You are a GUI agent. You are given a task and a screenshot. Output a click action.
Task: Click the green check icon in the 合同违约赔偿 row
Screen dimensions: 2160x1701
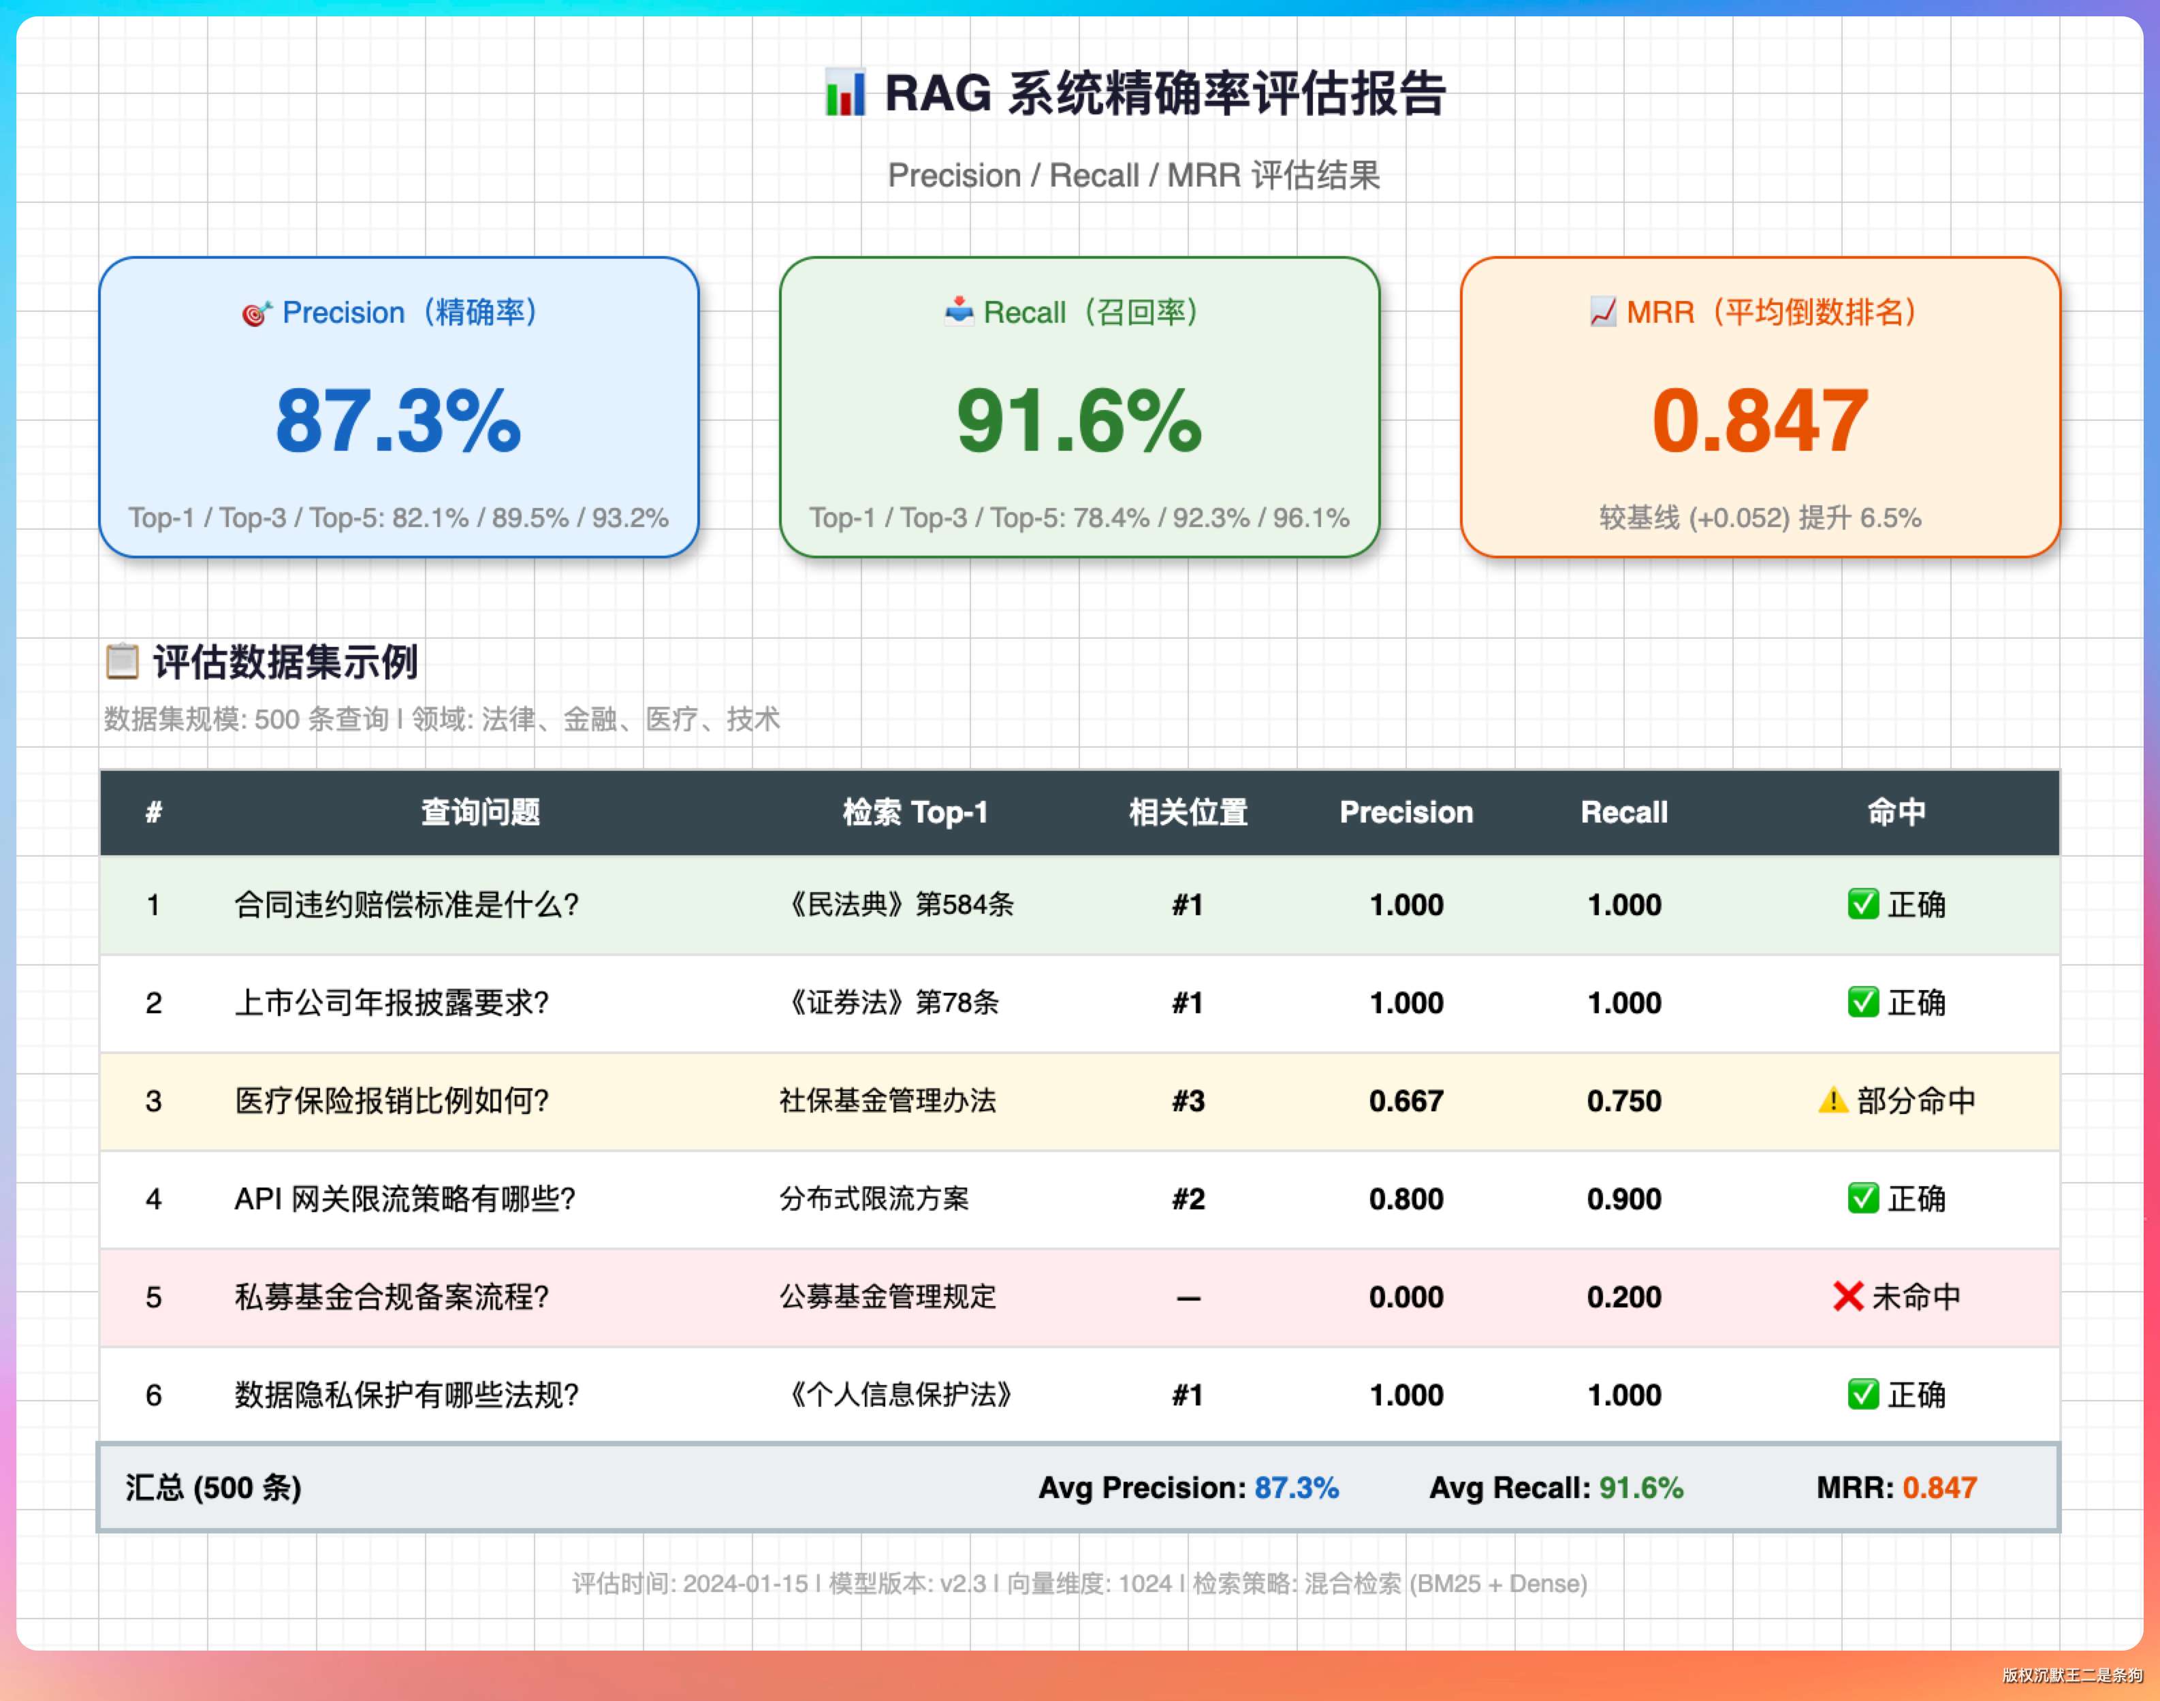point(1863,904)
